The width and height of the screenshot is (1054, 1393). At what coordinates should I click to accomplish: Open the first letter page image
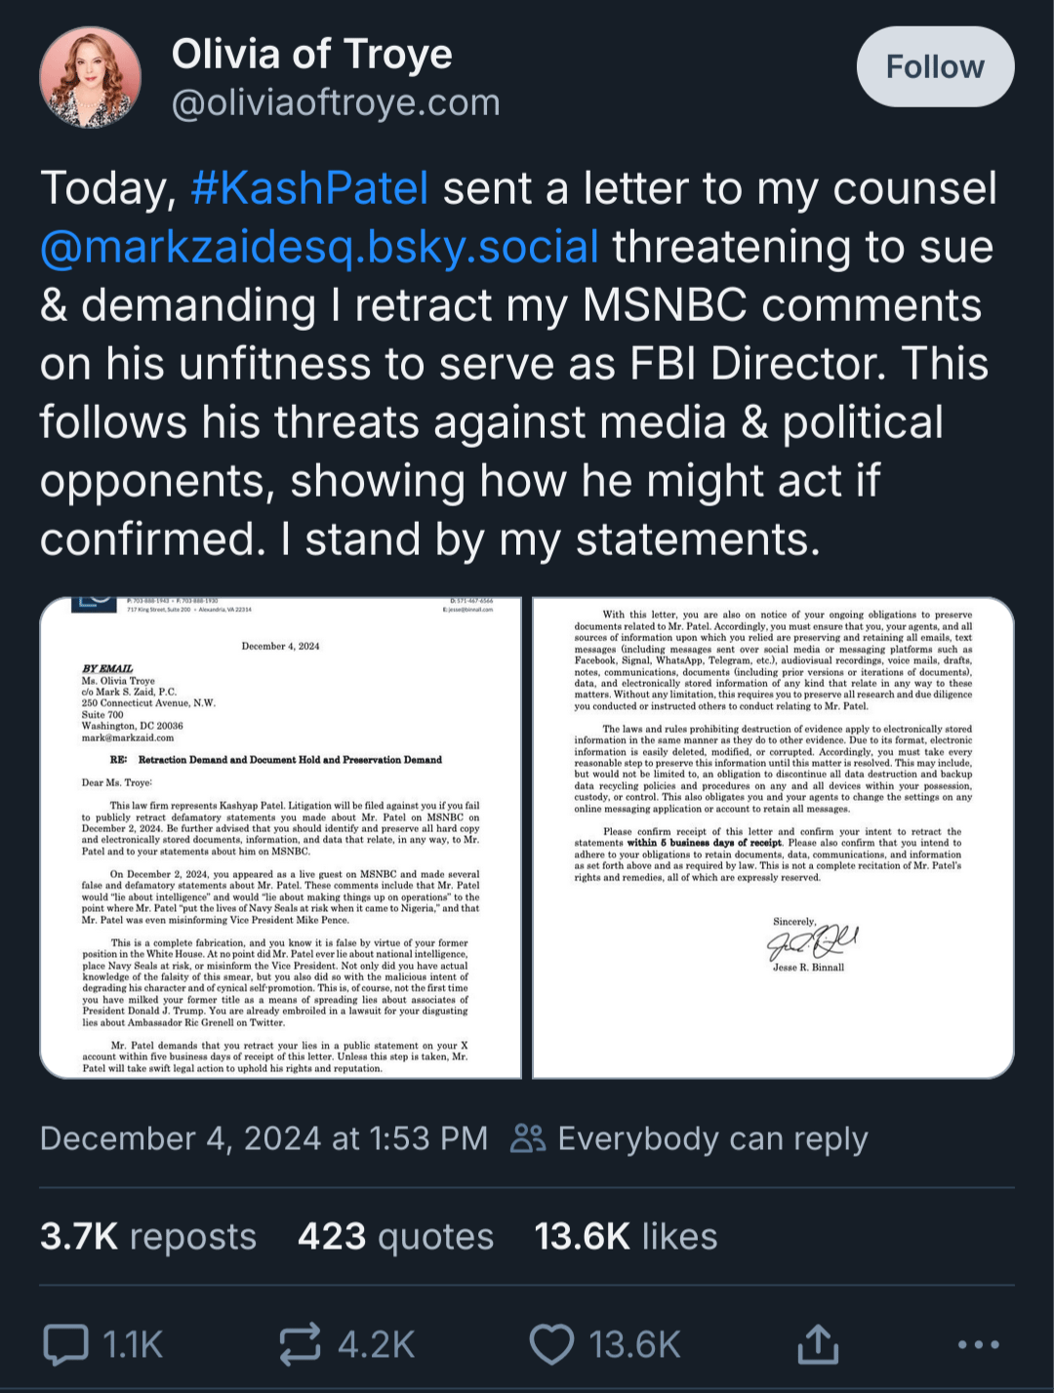coord(281,838)
